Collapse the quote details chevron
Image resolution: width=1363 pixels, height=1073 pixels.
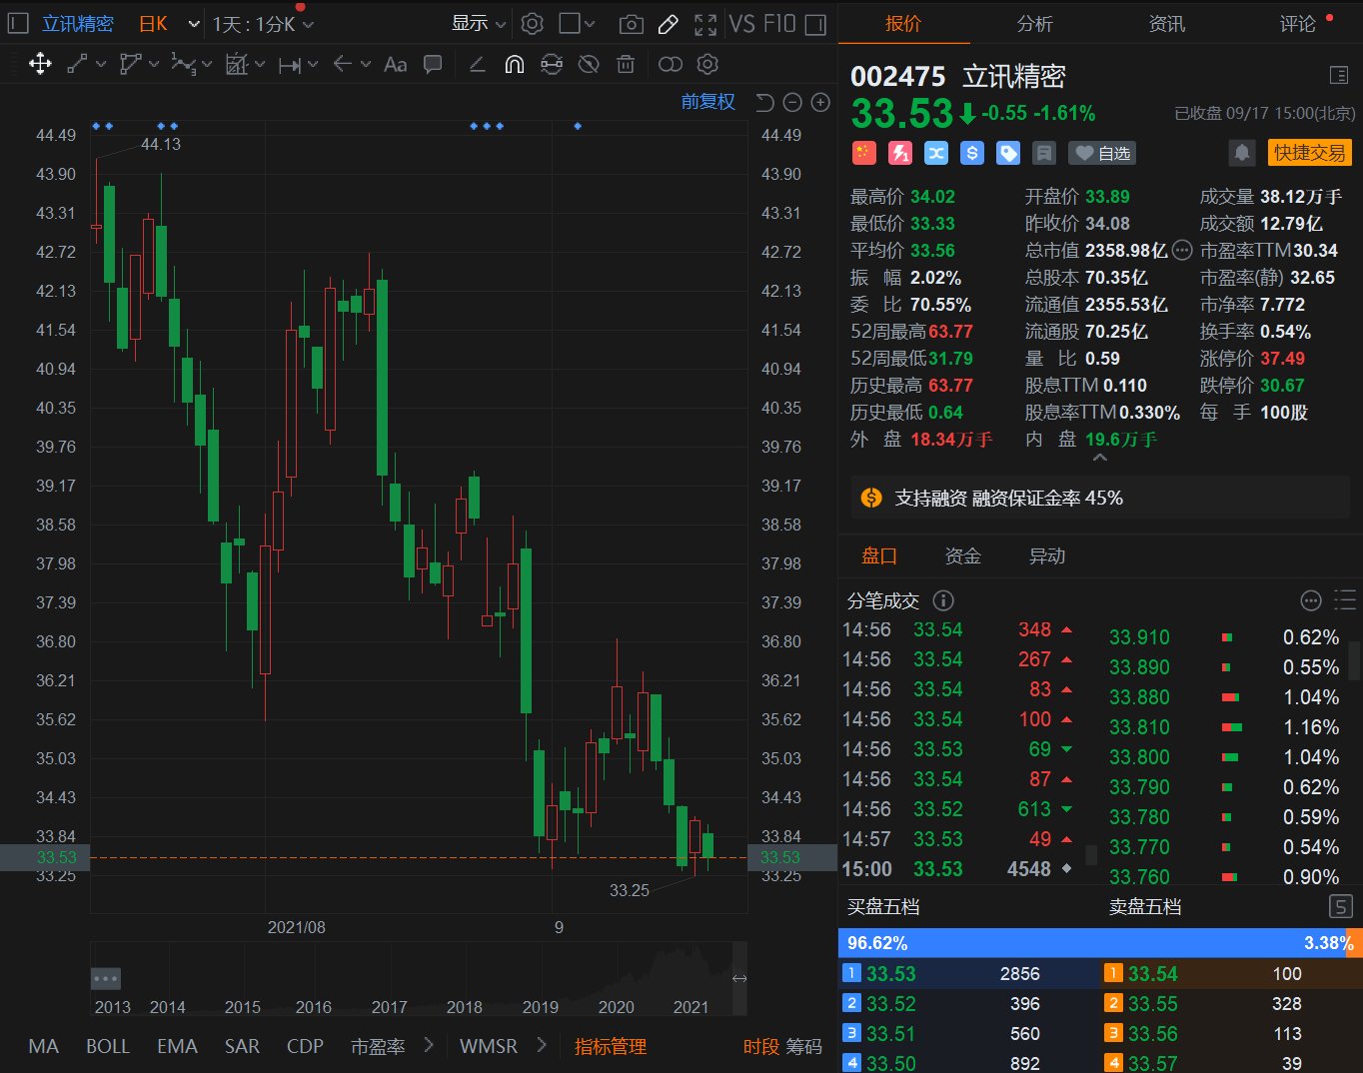(x=1100, y=458)
